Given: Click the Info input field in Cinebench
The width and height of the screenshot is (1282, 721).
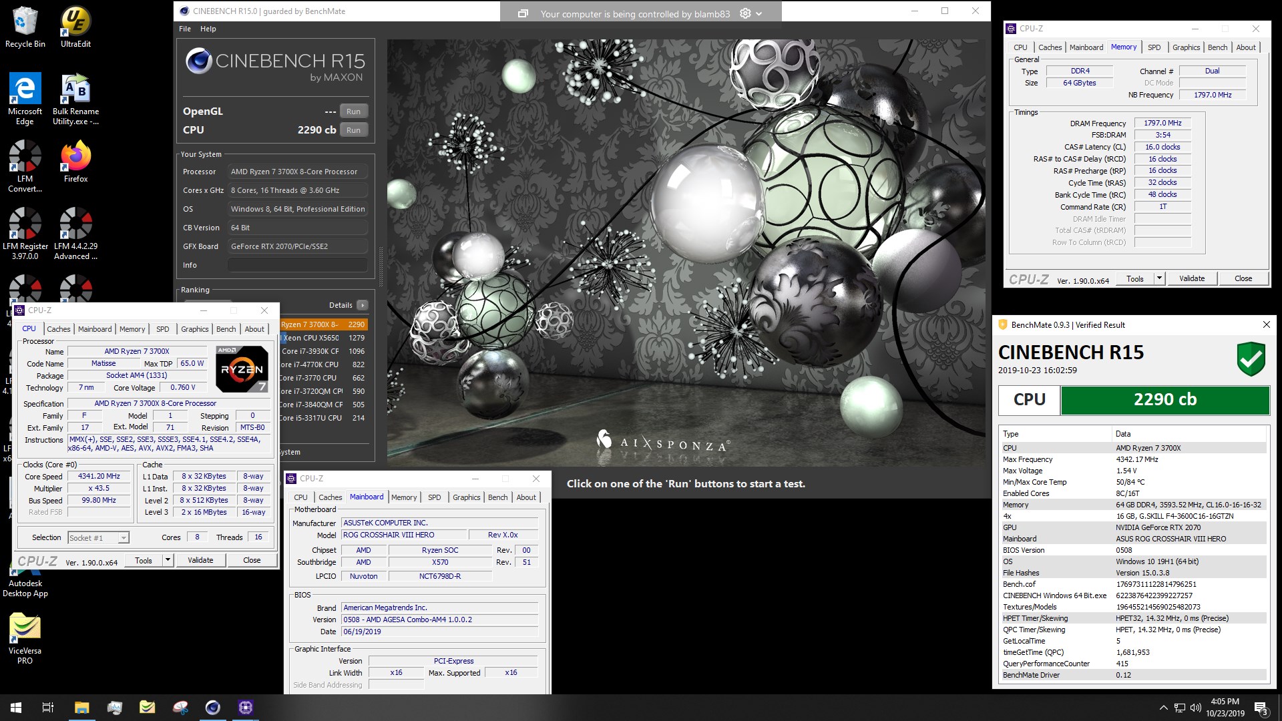Looking at the screenshot, I should click(298, 265).
